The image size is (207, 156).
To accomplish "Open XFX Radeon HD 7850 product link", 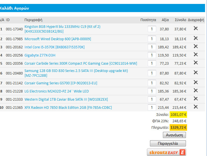I will [68, 108].
